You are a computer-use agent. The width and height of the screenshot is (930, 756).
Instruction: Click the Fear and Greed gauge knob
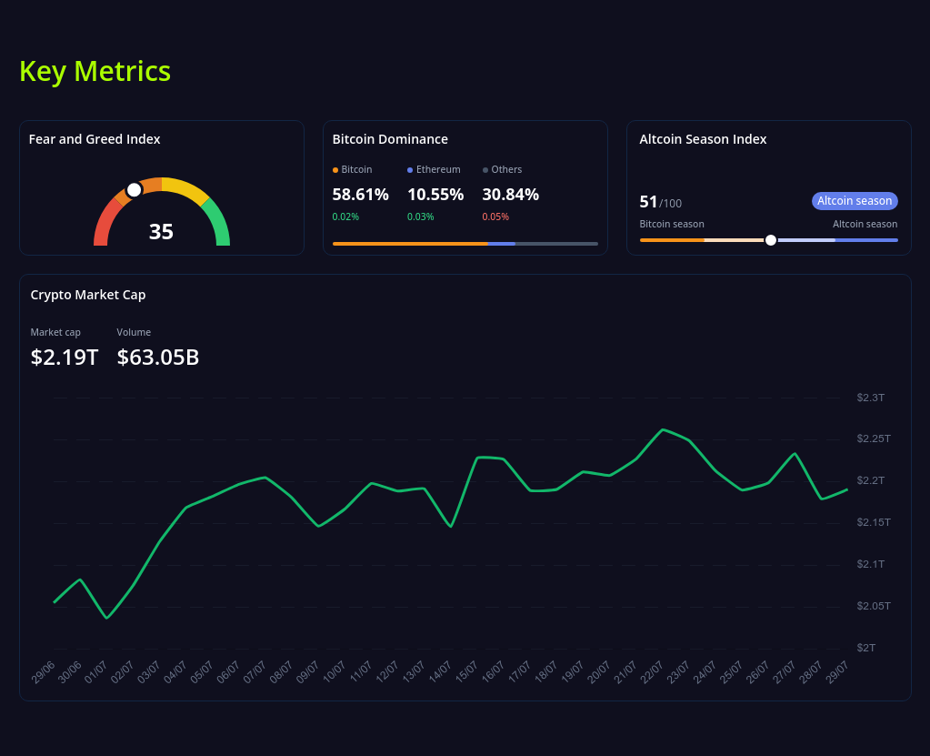[135, 189]
